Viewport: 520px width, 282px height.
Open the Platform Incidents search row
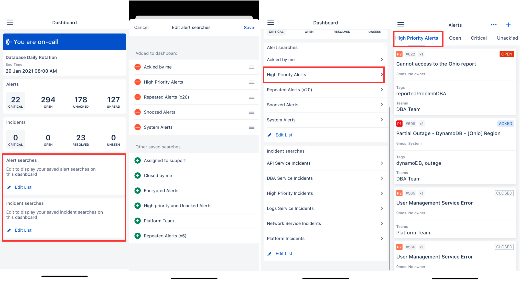point(325,239)
